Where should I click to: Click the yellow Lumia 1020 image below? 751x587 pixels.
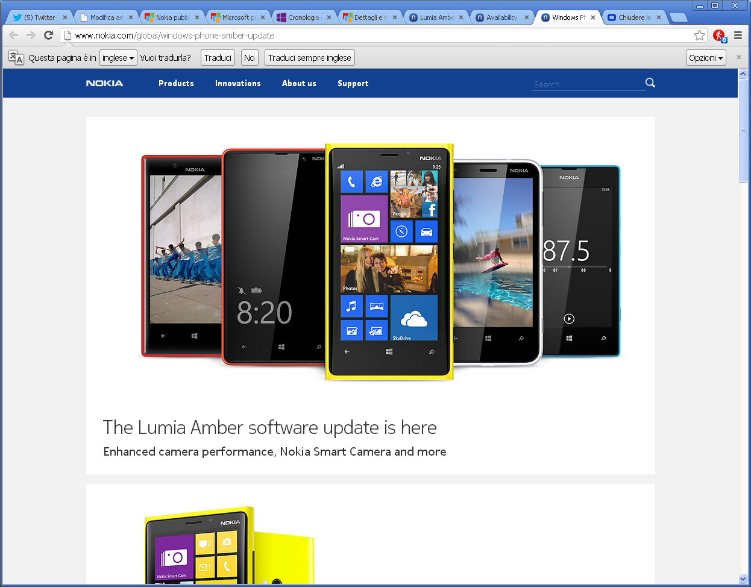coord(229,545)
